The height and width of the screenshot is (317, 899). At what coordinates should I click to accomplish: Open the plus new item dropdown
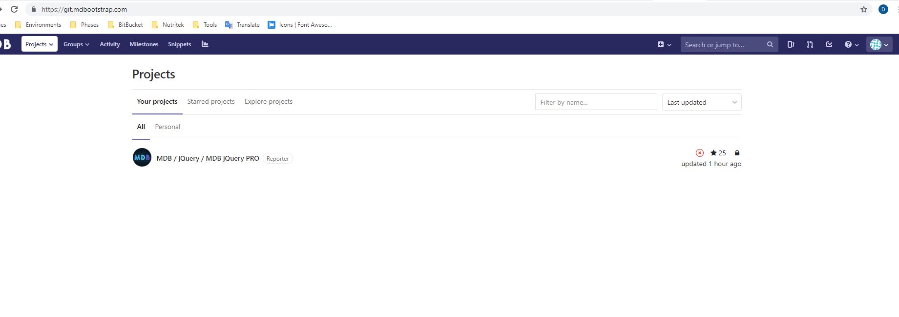664,44
